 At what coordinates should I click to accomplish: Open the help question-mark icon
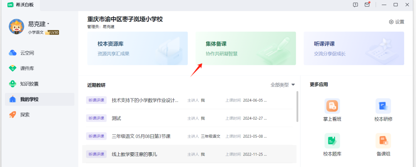point(356,5)
